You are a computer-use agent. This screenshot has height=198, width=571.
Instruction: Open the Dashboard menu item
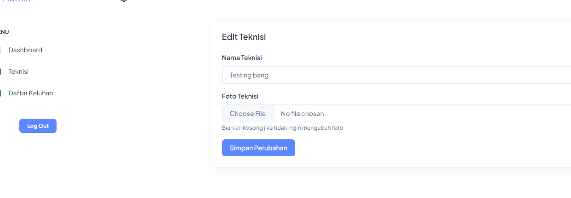pos(25,50)
